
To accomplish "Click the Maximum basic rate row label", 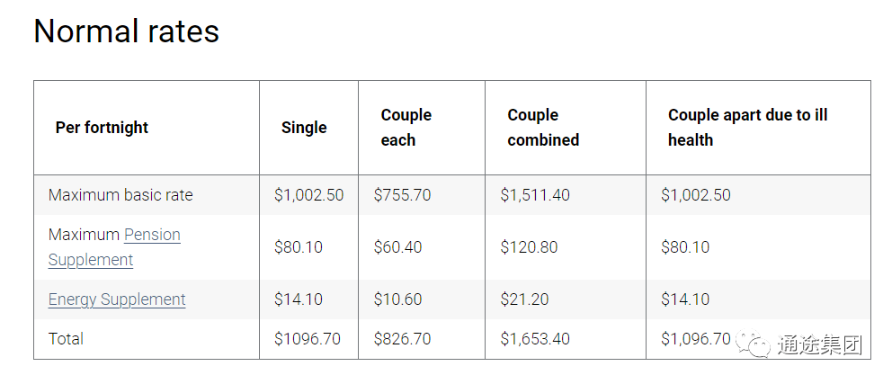I will [x=120, y=195].
